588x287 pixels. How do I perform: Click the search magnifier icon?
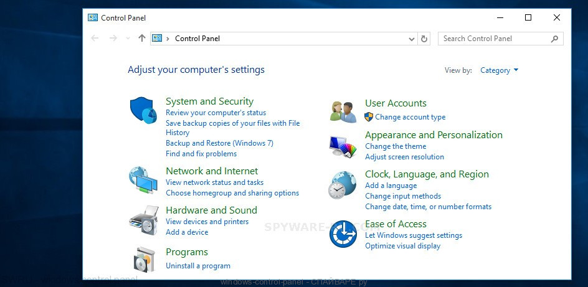point(554,39)
